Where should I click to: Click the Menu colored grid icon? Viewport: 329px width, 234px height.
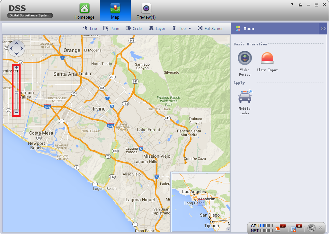[x=238, y=28]
